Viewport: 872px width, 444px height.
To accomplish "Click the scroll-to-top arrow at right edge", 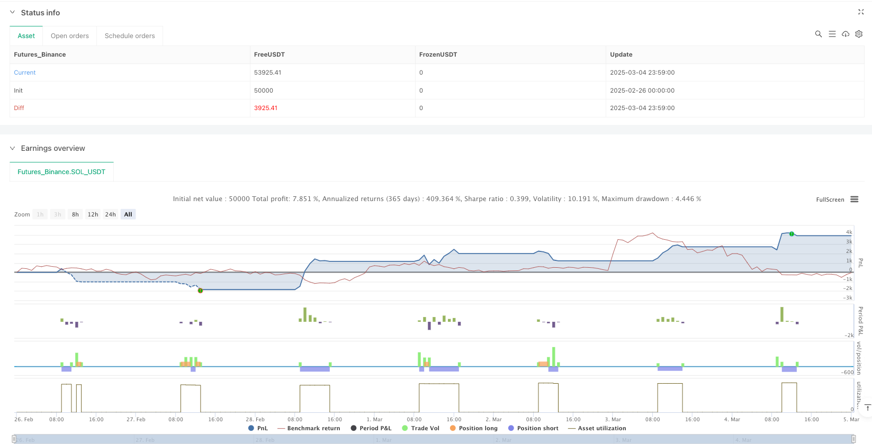I will coord(868,407).
